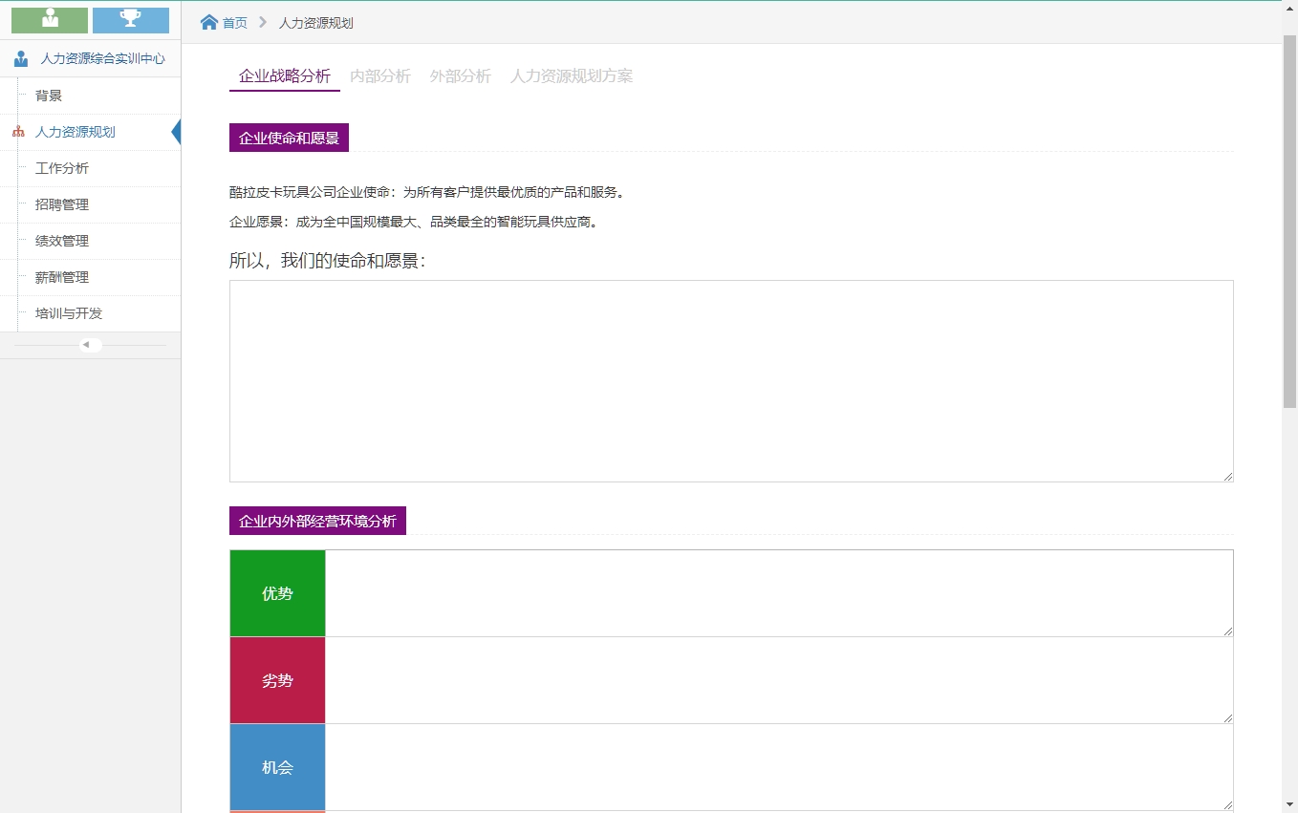Viewport: 1298px width, 813px height.
Task: Open the 首页 breadcrumb link
Action: coord(234,23)
